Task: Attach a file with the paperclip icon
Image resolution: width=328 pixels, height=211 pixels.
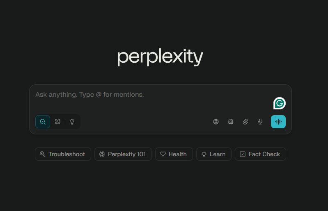Action: 245,122
